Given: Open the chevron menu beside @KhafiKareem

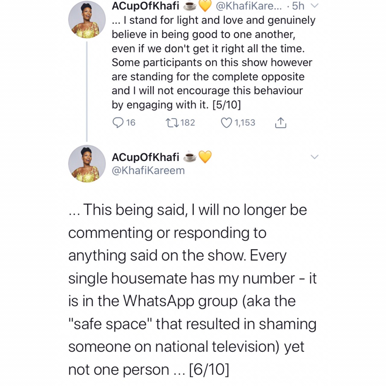Looking at the screenshot, I should (315, 157).
